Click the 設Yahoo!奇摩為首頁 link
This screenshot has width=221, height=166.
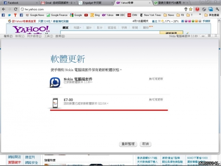click(x=24, y=21)
